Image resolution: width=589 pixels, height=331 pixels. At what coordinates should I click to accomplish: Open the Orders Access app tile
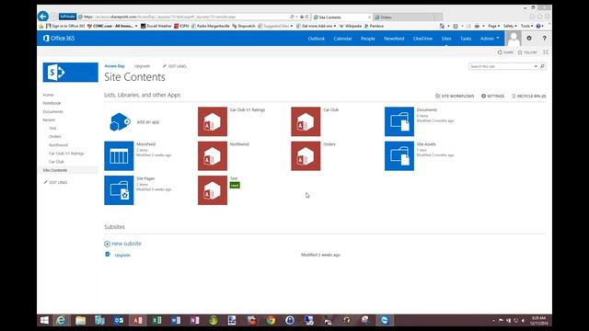pos(306,155)
